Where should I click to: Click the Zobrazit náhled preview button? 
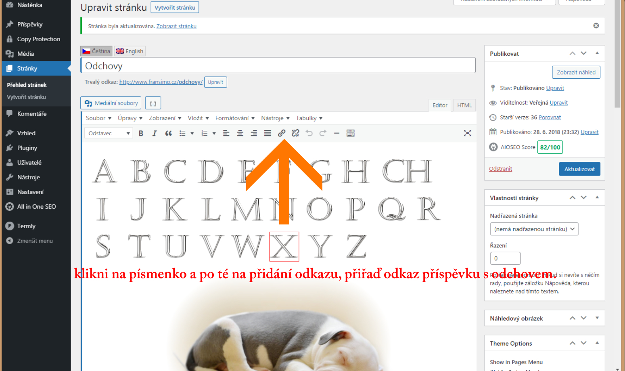(576, 72)
